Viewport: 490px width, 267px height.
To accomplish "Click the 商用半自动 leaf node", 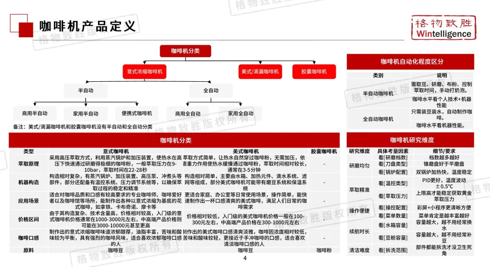I will 35,114.
